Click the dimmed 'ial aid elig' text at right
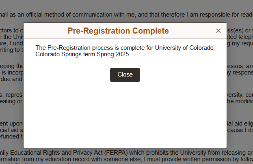Viewport: 253px width, 164px height. pyautogui.click(x=240, y=123)
